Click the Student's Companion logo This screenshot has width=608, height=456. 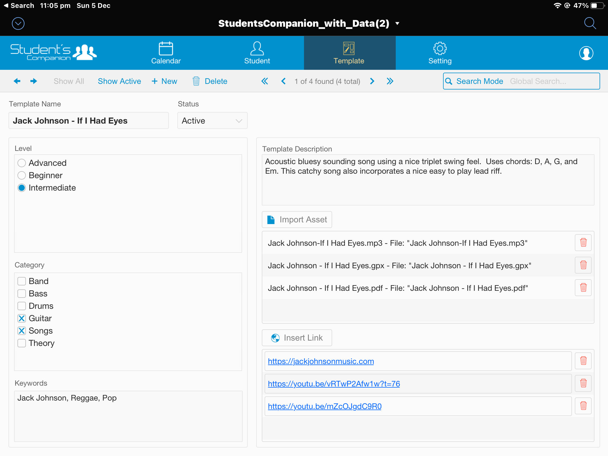(x=53, y=52)
